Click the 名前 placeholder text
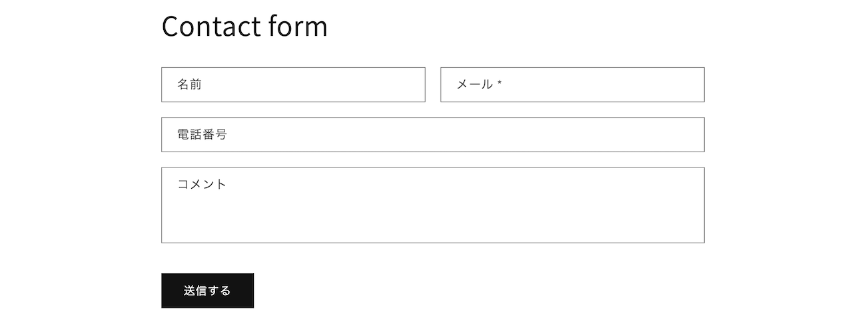The width and height of the screenshot is (866, 319). coord(189,84)
